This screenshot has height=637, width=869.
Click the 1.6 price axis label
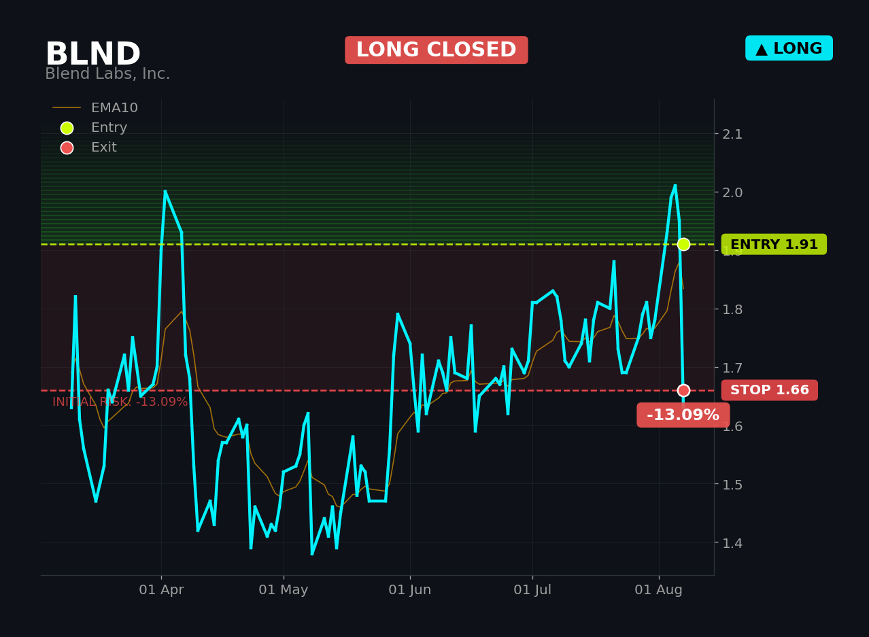732,426
